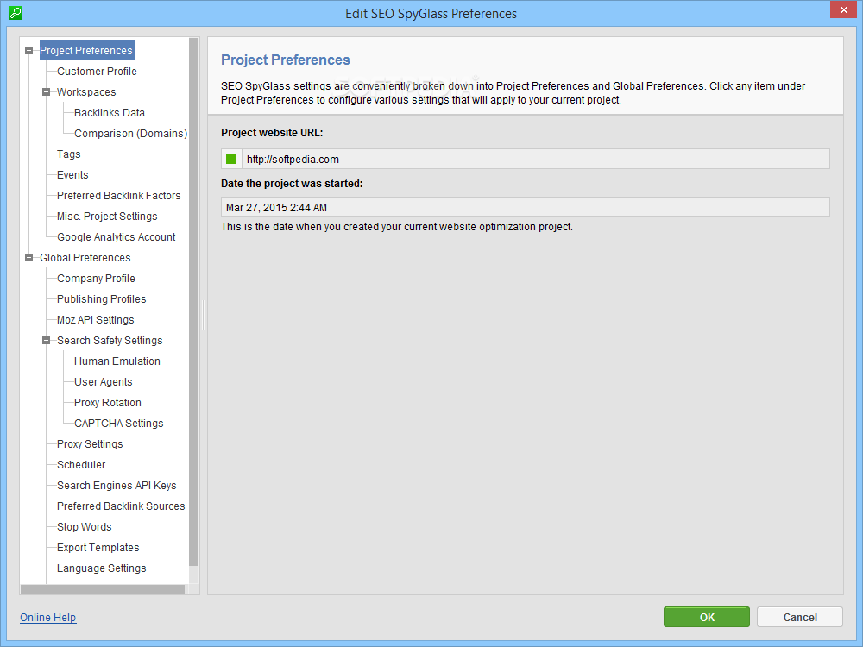
Task: Open Misc. Project Settings
Action: [x=107, y=217]
